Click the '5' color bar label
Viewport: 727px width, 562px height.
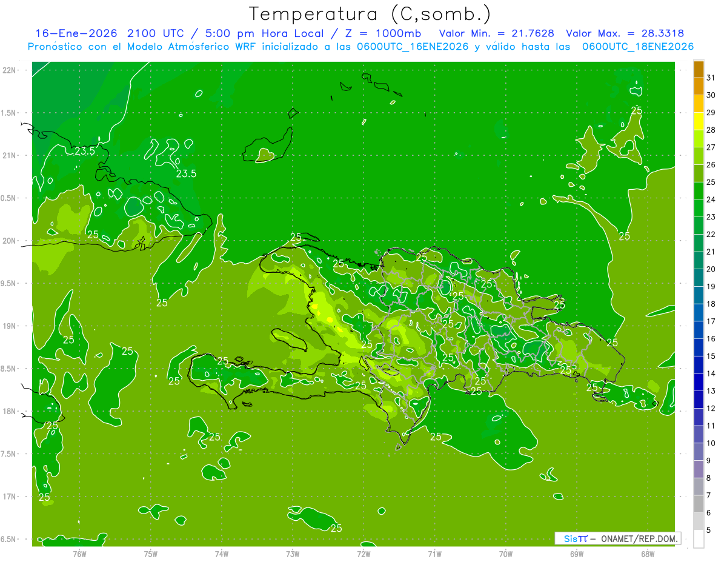click(708, 530)
